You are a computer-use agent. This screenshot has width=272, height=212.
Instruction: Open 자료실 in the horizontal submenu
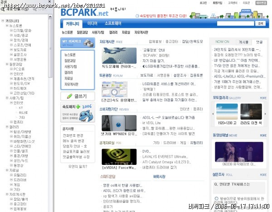point(126,33)
